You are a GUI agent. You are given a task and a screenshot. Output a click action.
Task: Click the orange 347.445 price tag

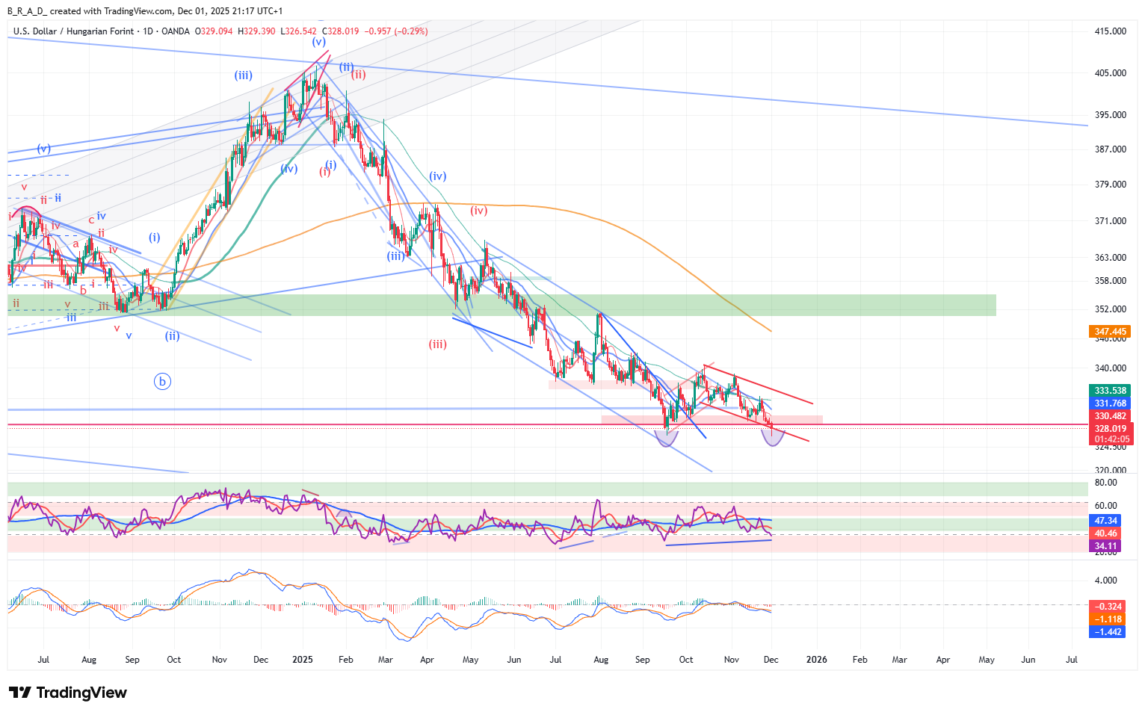click(x=1110, y=332)
